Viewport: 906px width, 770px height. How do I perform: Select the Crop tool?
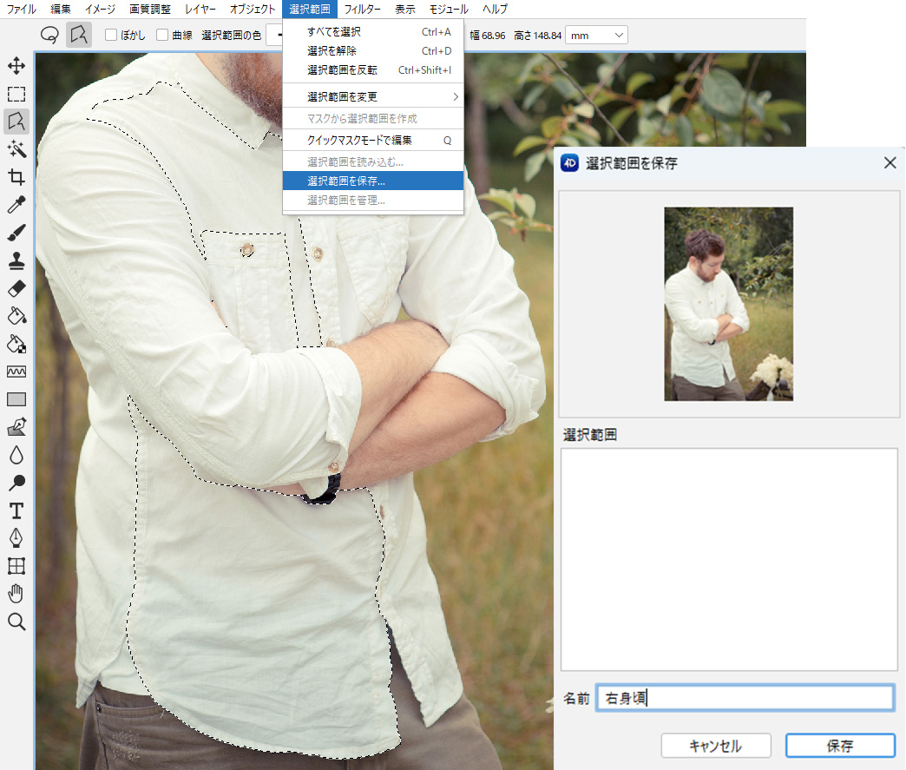(x=16, y=177)
